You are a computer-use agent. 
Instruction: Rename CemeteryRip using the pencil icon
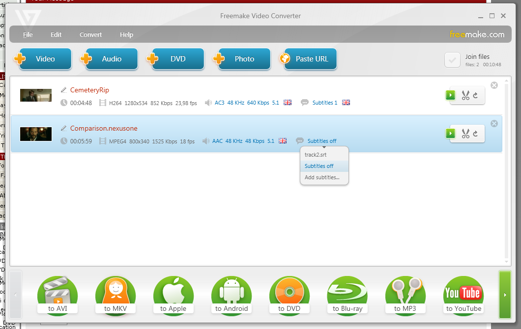pyautogui.click(x=64, y=90)
